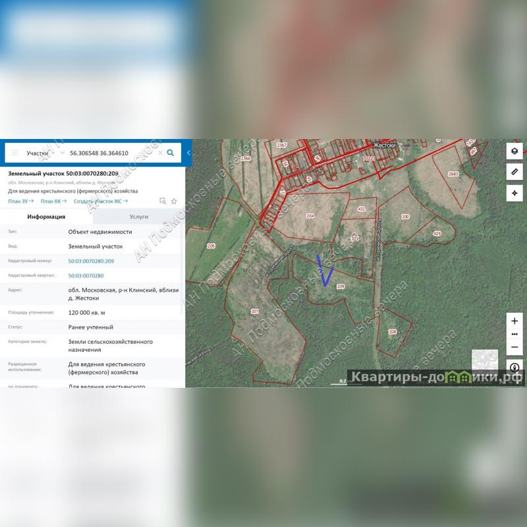
Task: Open more zoom options (three dots)
Action: pos(514,334)
